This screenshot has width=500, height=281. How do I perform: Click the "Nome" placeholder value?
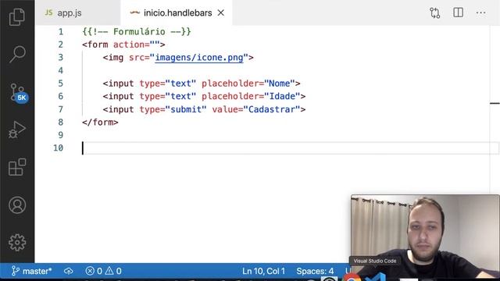280,84
